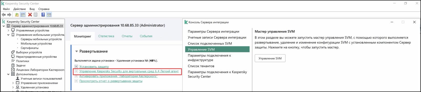Minimize the Консоль Сервера интеграции window
This screenshot has height=92, width=421.
392,22
